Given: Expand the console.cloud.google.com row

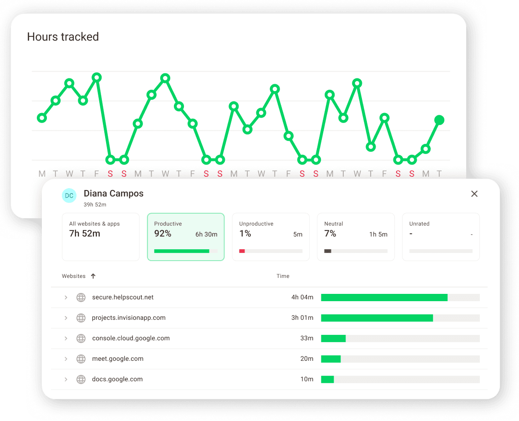Looking at the screenshot, I should click(66, 339).
